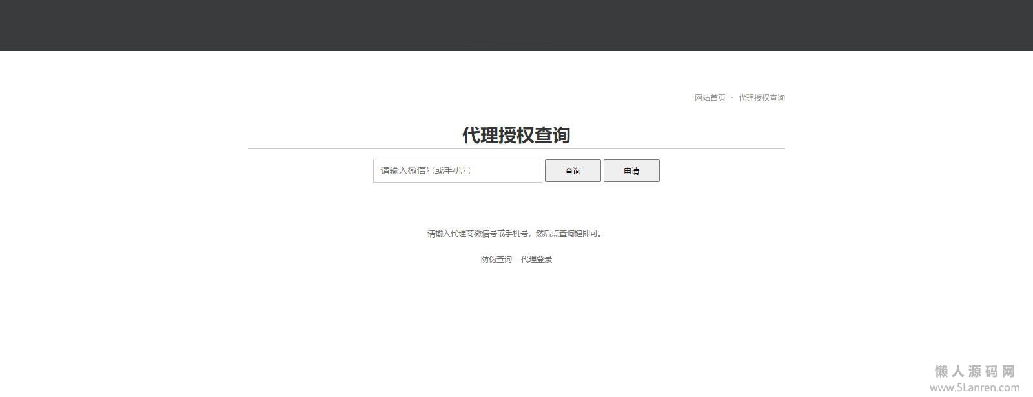Click the 查询 search button
This screenshot has height=397, width=1033.
(573, 171)
